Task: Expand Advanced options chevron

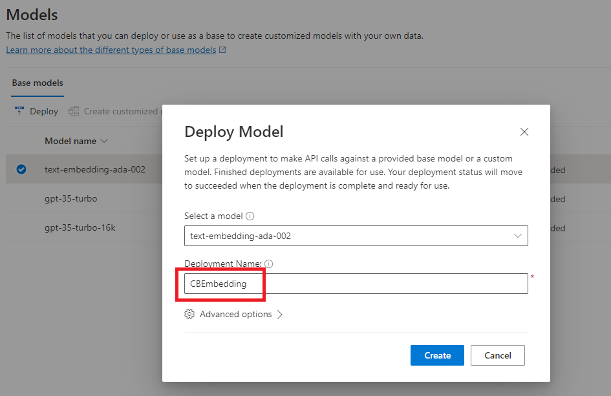Action: [280, 315]
